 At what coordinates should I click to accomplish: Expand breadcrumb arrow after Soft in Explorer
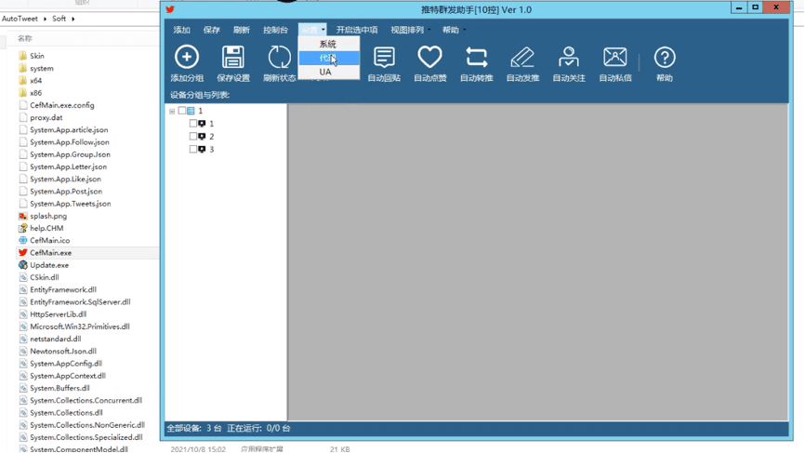(x=73, y=19)
